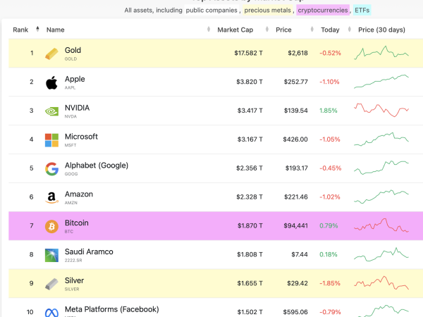
Task: Open the Microsoft company link
Action: pyautogui.click(x=81, y=137)
